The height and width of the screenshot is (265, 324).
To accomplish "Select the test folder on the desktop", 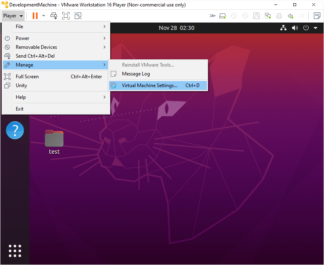I will pyautogui.click(x=54, y=142).
